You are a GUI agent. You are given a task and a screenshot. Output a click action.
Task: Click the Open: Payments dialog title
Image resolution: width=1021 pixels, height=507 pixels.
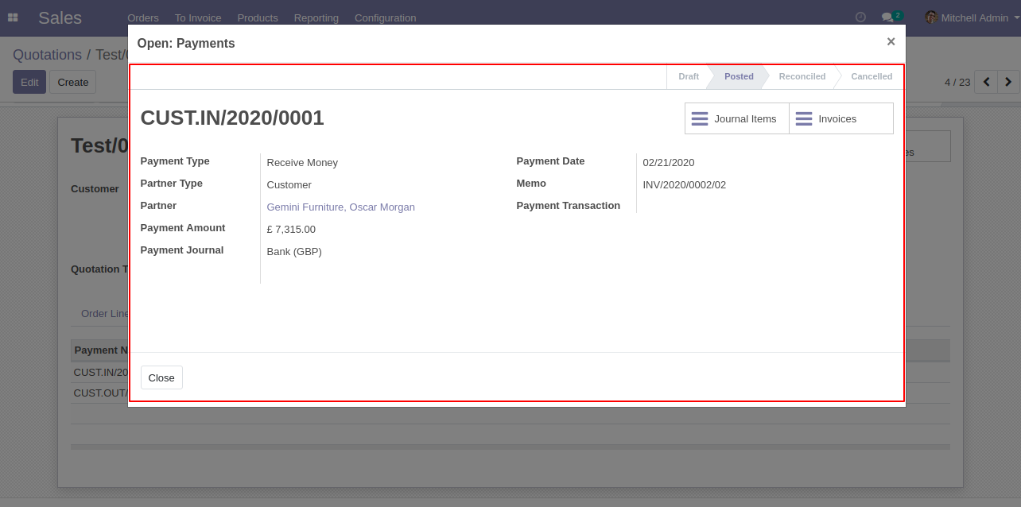click(186, 43)
